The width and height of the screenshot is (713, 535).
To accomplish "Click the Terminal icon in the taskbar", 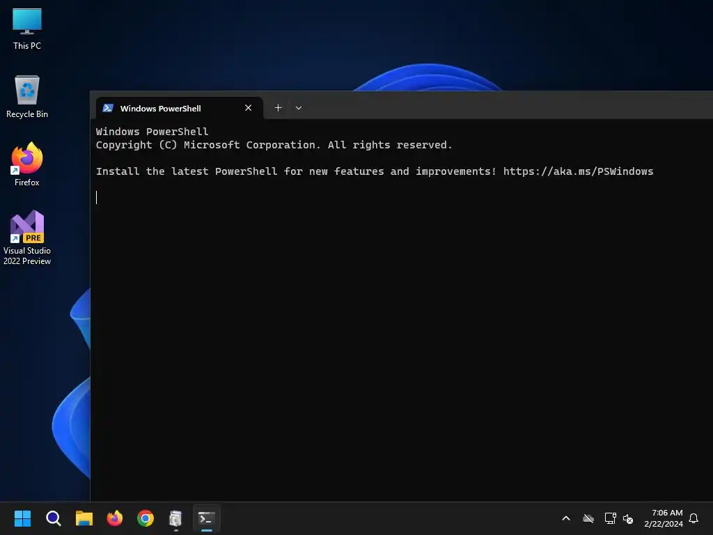I will click(x=206, y=518).
